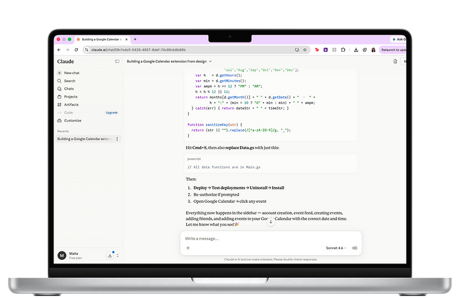The image size is (460, 298).
Task: Click the 'function sanitizeKey(str)' code line
Action: (x=215, y=125)
